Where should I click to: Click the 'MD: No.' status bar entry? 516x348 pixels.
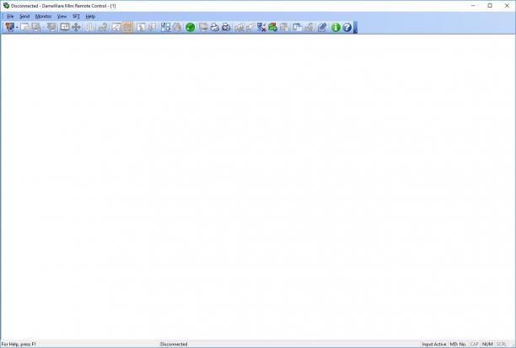[458, 344]
